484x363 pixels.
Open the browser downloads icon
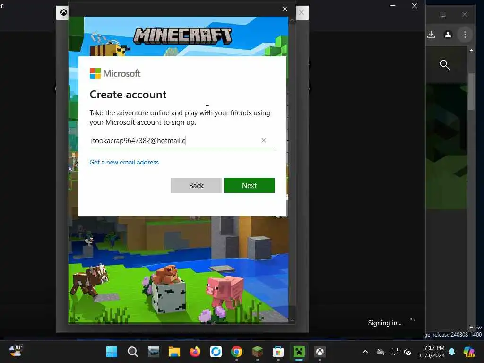[x=431, y=35]
